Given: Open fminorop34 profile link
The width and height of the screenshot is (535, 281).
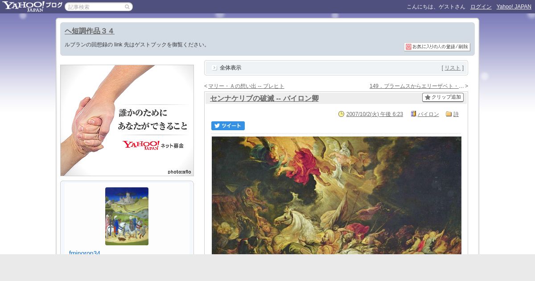Looking at the screenshot, I should click(x=85, y=252).
